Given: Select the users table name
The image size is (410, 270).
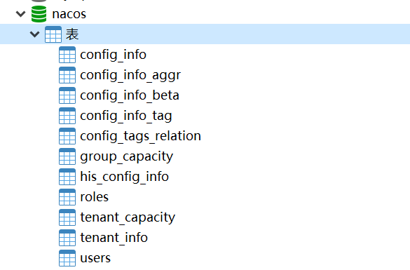Looking at the screenshot, I should click(95, 258).
